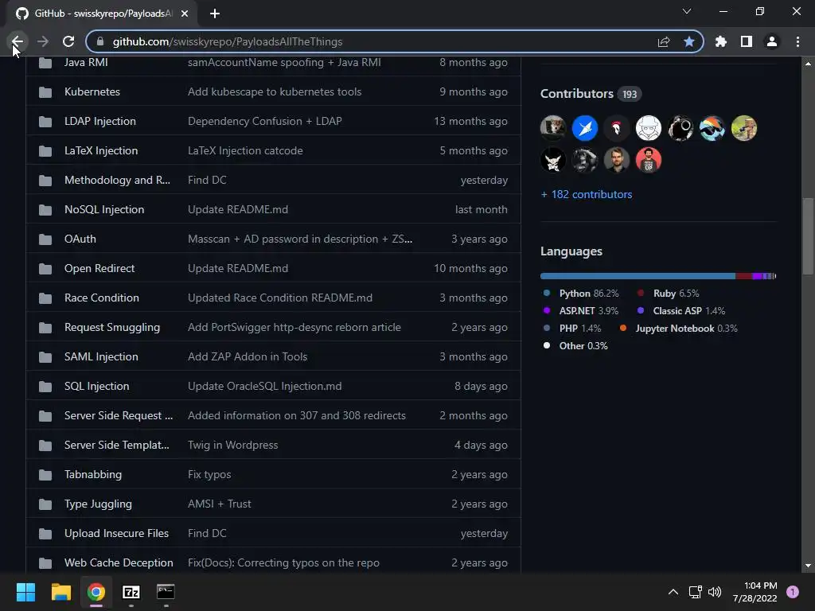
Task: Open File Explorer from the taskbar
Action: coord(60,592)
